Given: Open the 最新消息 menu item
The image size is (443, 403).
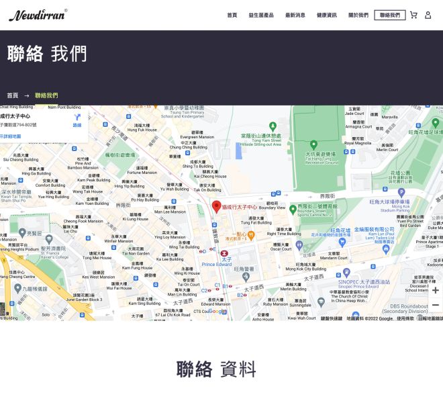Looking at the screenshot, I should [x=295, y=15].
